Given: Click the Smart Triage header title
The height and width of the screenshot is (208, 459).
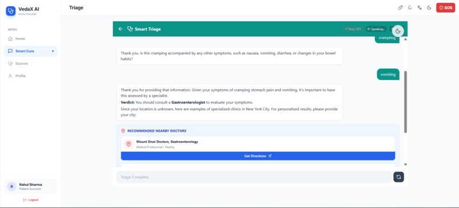Looking at the screenshot, I should point(147,29).
